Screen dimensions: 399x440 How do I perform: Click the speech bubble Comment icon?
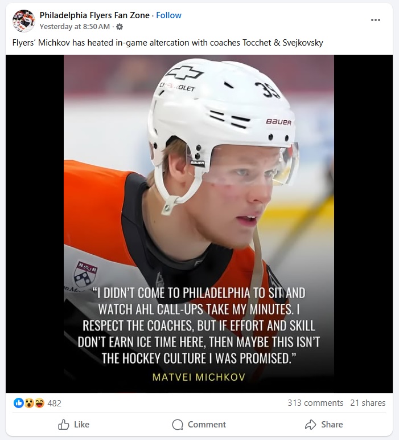[x=178, y=425]
